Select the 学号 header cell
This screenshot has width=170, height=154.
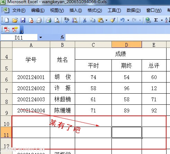31,60
